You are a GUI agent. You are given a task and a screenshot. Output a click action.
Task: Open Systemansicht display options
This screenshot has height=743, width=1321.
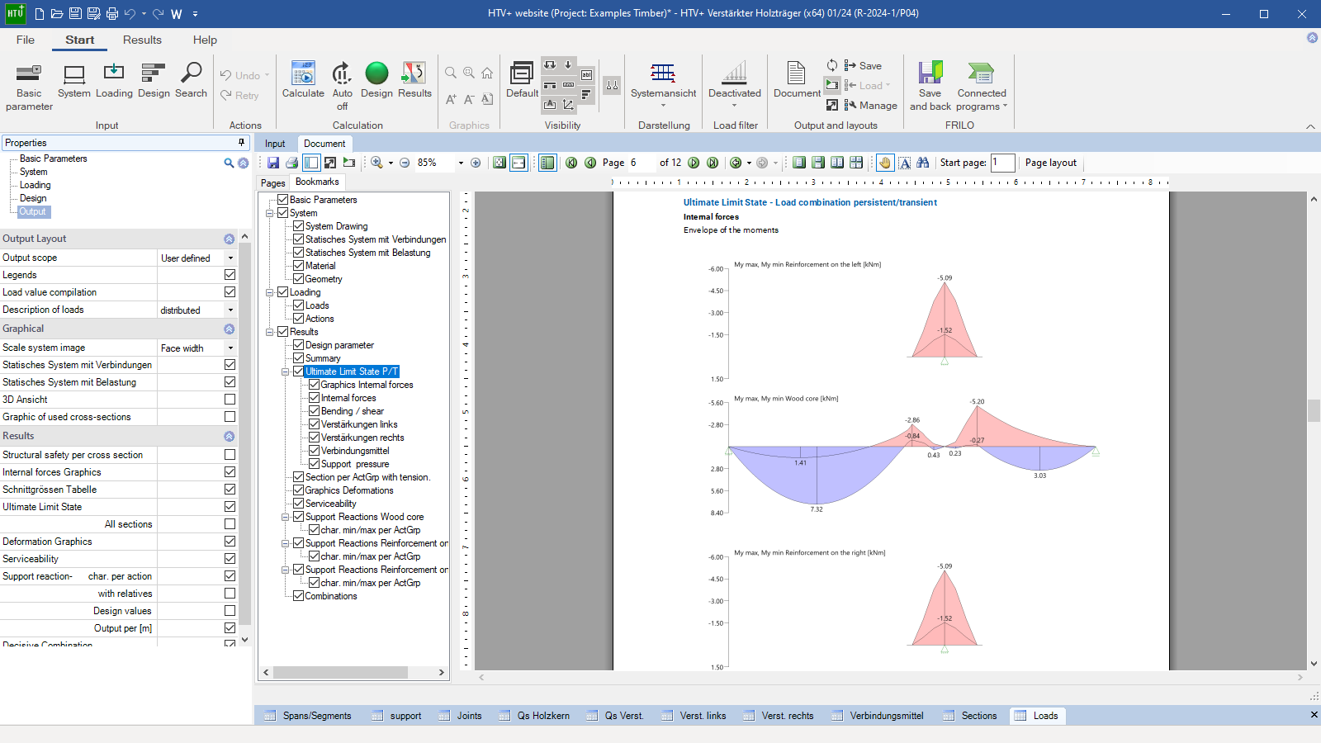(x=663, y=85)
